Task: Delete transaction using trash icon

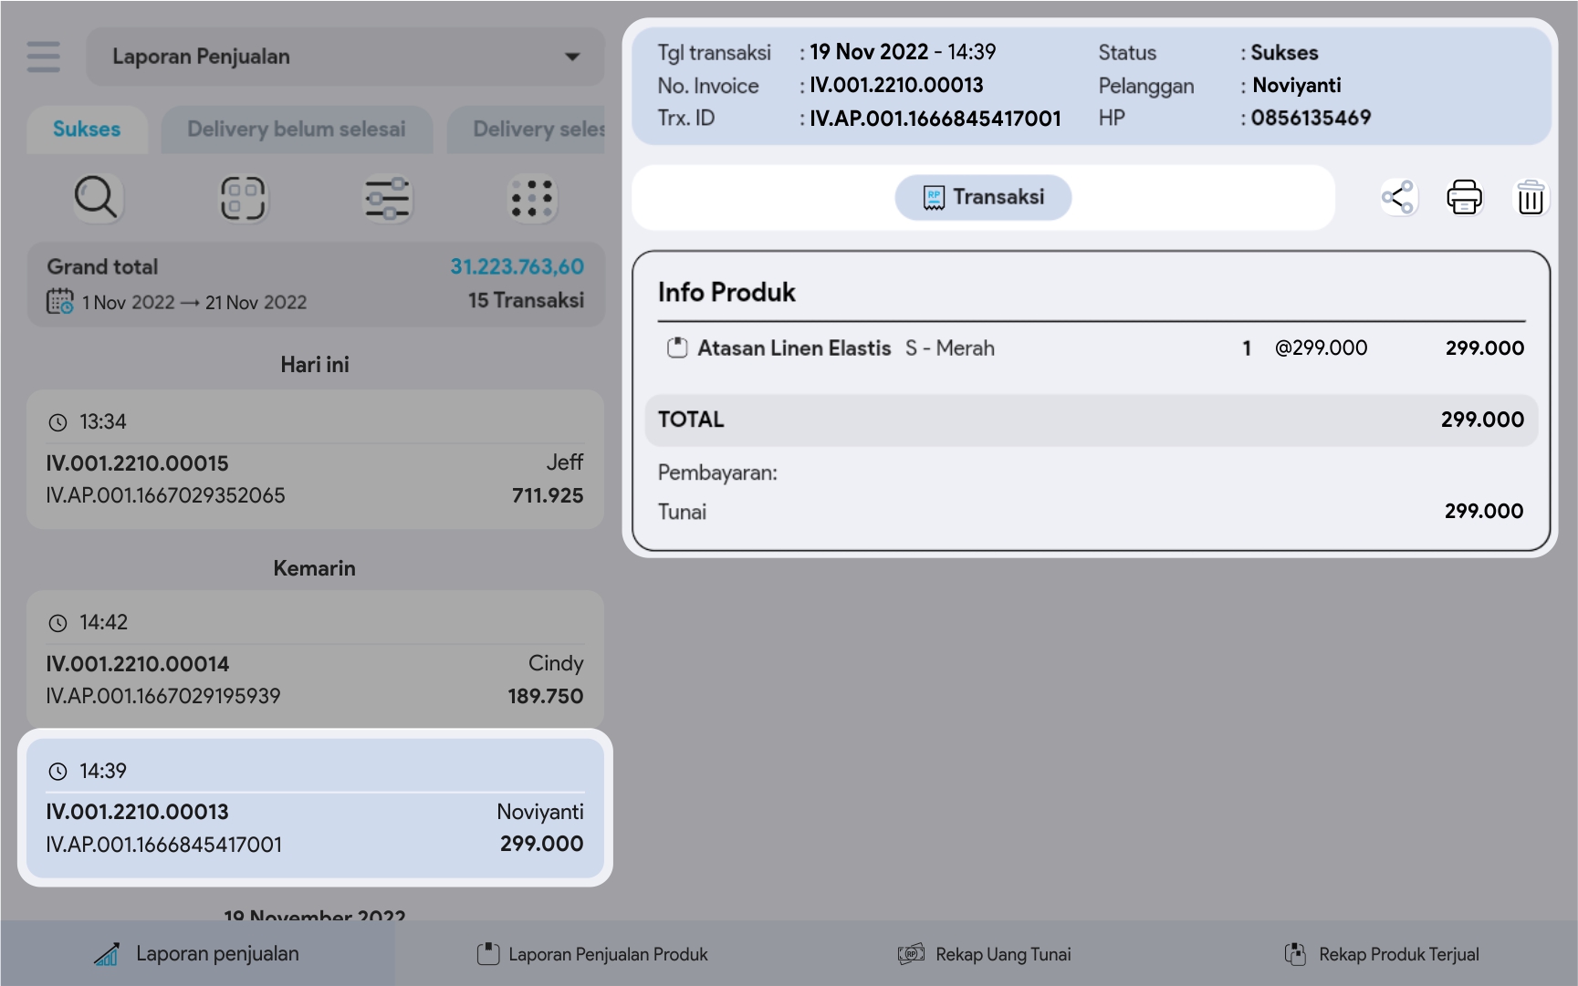Action: [x=1530, y=197]
